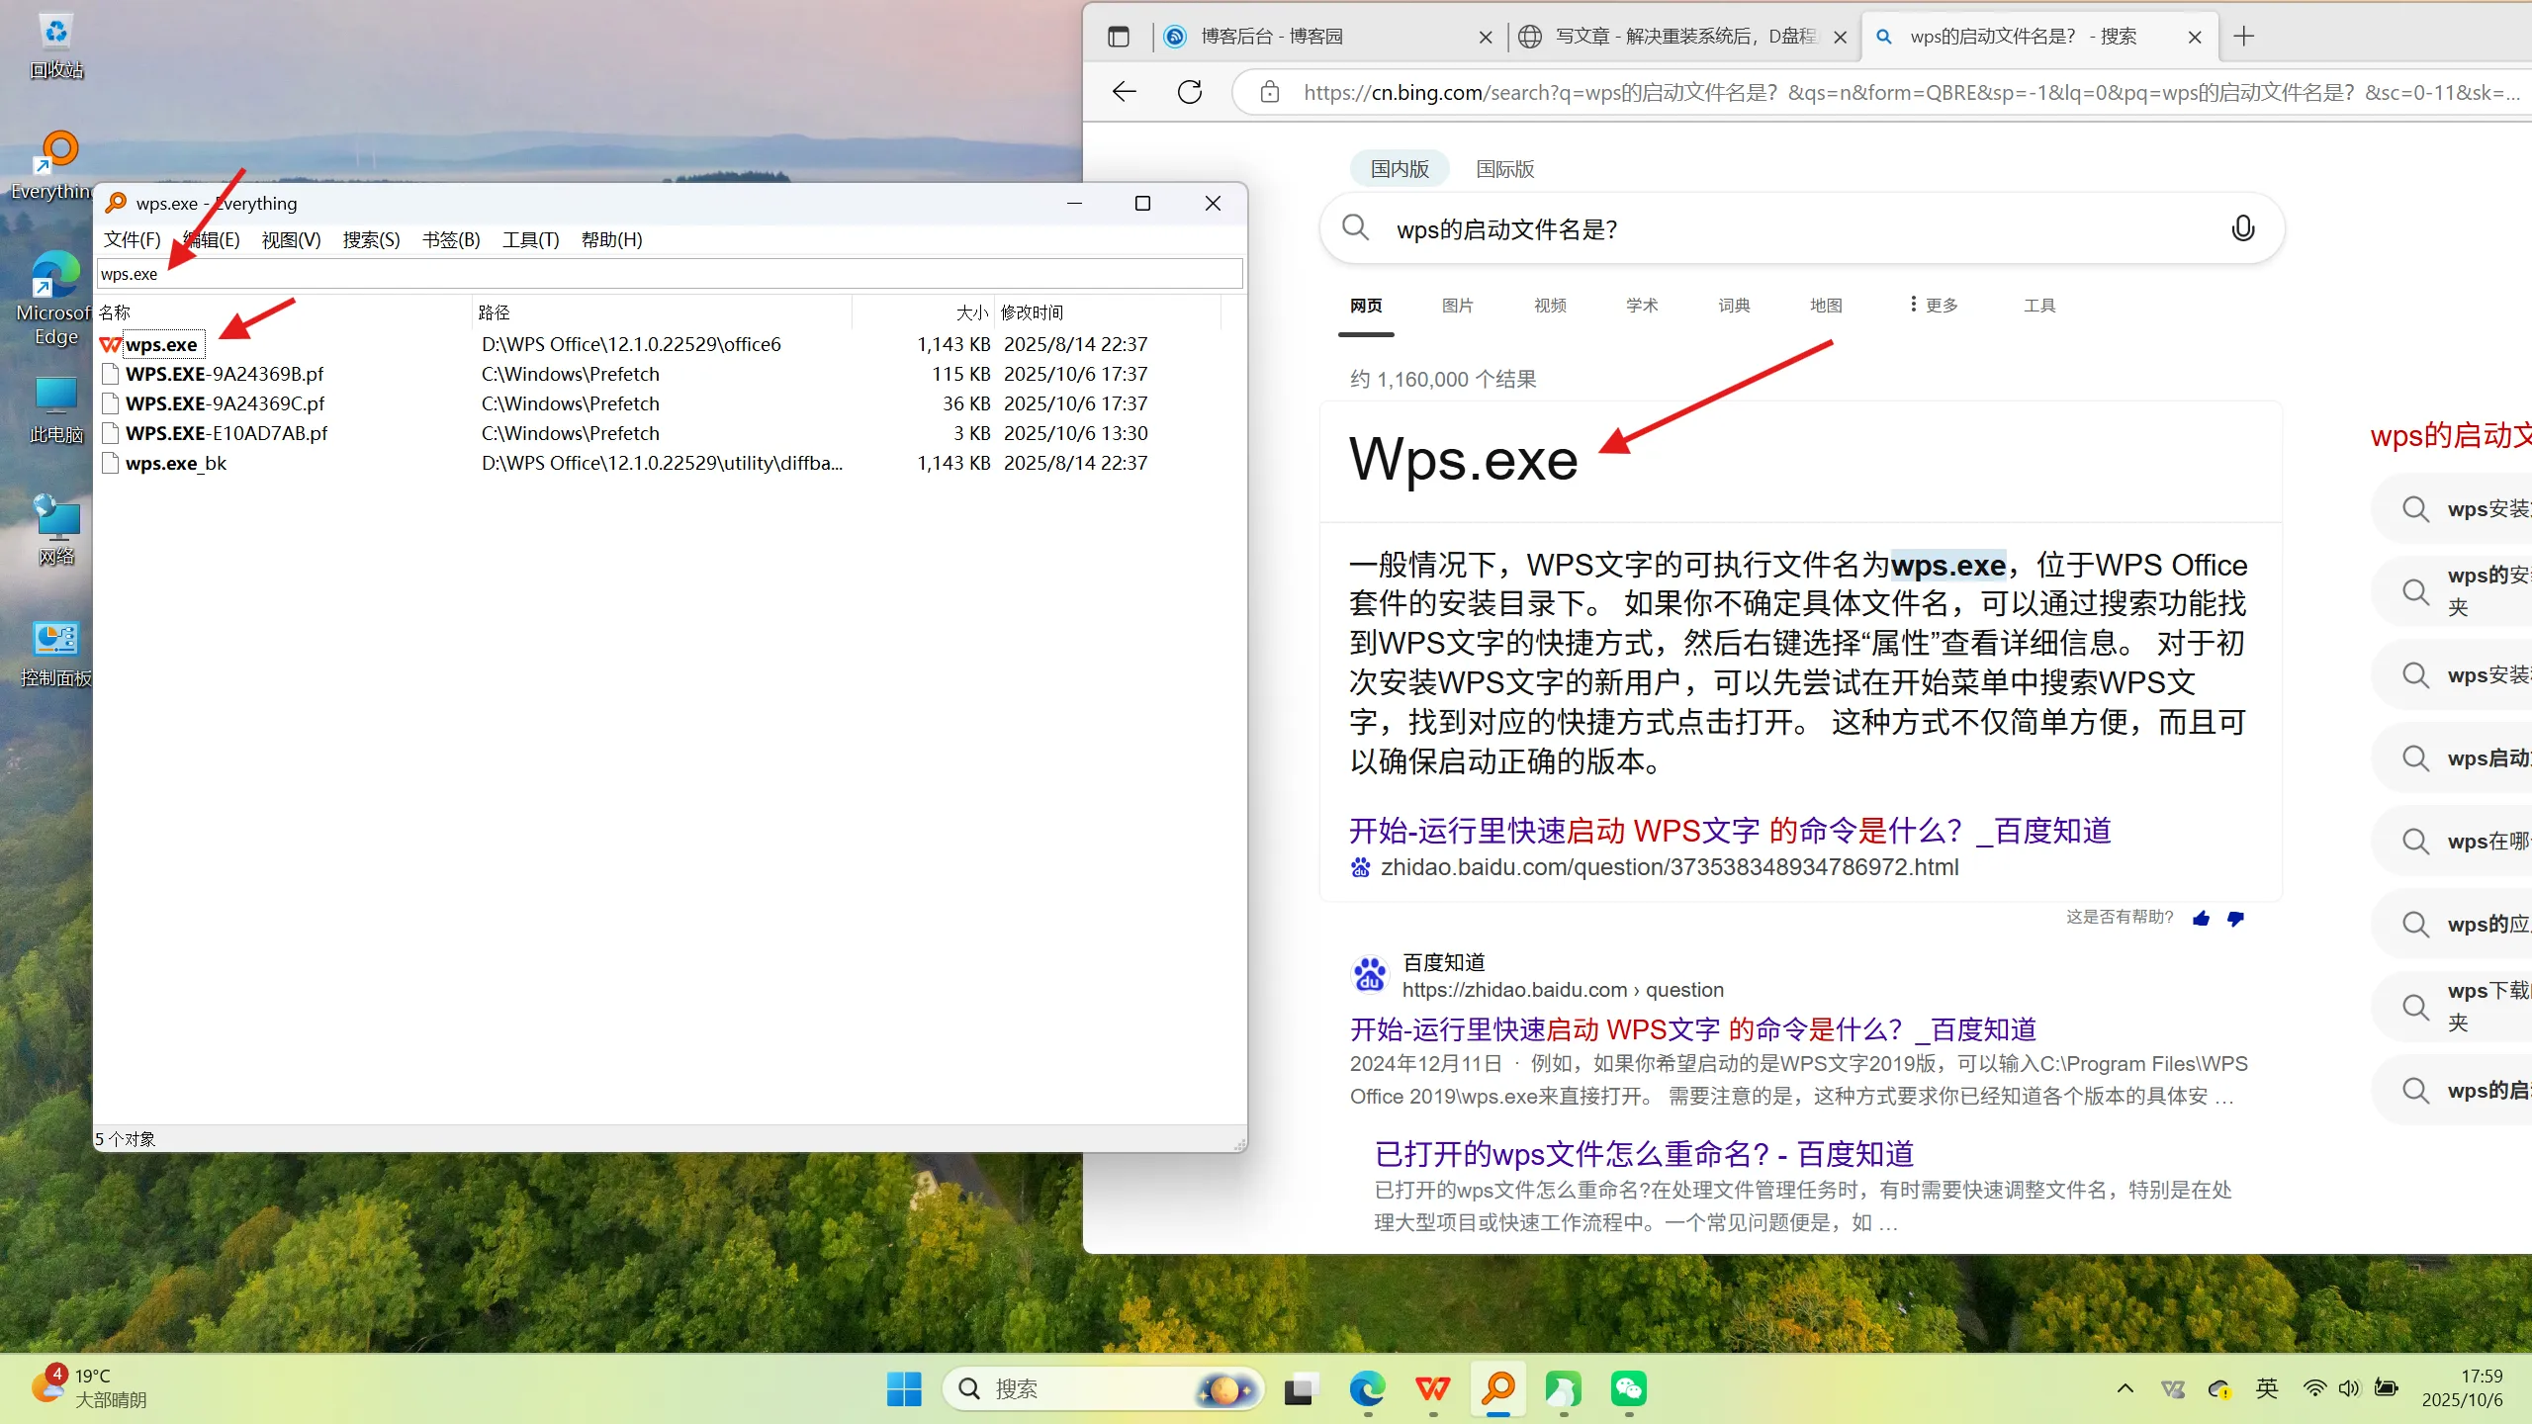Select the 国内版 search mode
2532x1424 pixels.
(x=1399, y=169)
